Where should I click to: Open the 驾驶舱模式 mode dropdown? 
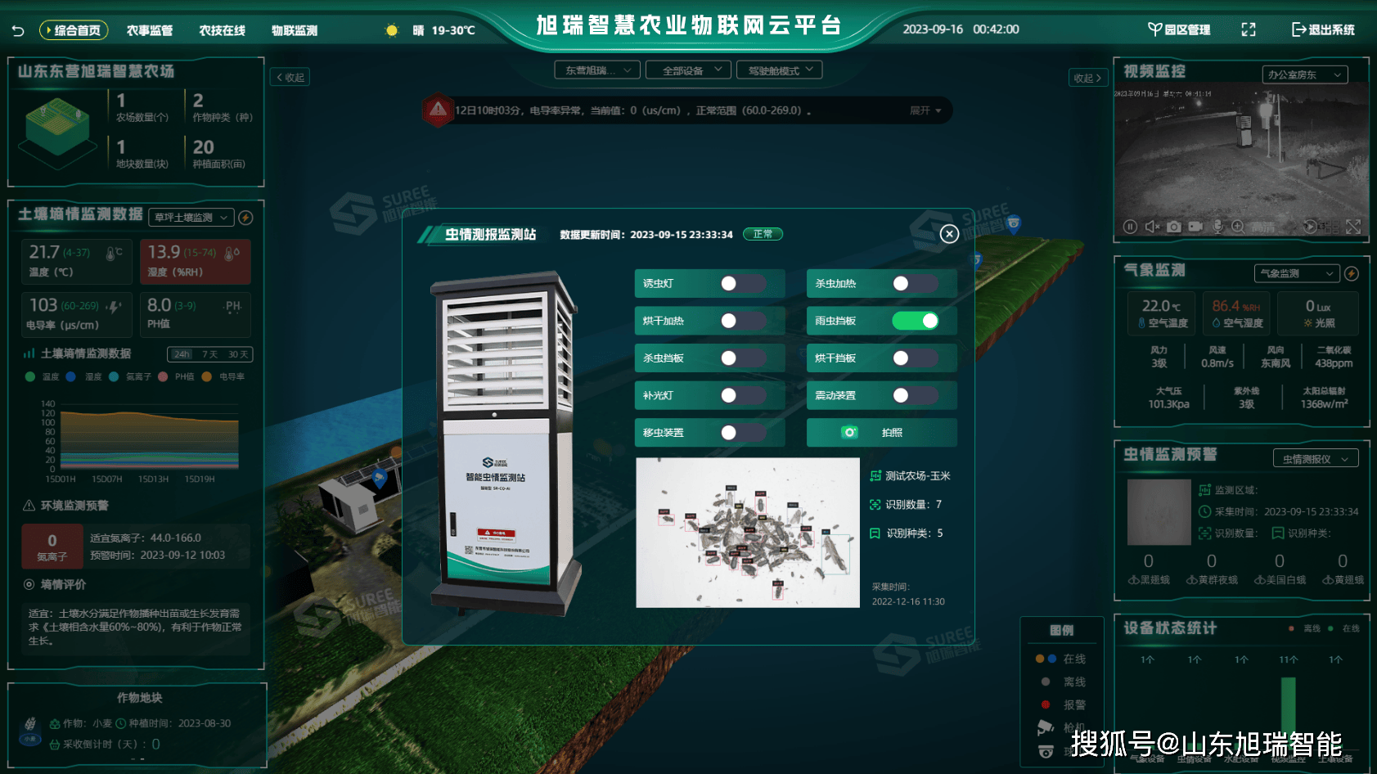click(x=779, y=70)
